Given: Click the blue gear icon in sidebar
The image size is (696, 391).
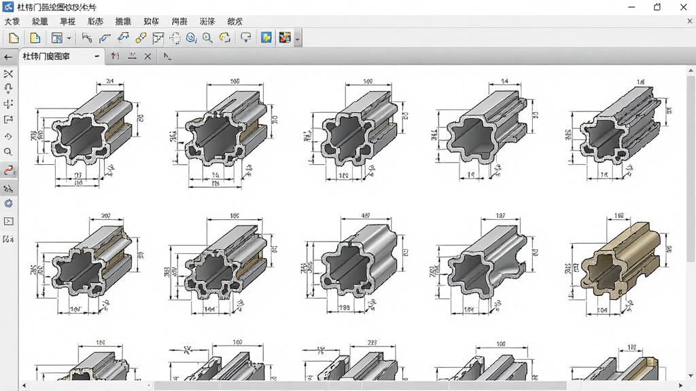Looking at the screenshot, I should 8,204.
